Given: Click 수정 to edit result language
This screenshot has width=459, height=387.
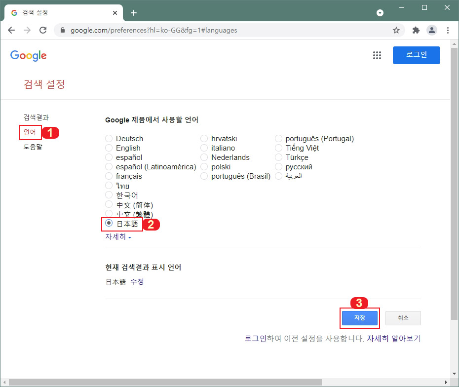Looking at the screenshot, I should [137, 282].
